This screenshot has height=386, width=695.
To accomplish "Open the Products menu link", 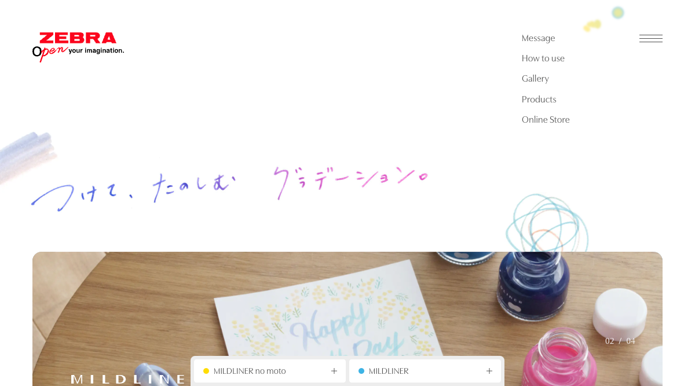I will 539,100.
